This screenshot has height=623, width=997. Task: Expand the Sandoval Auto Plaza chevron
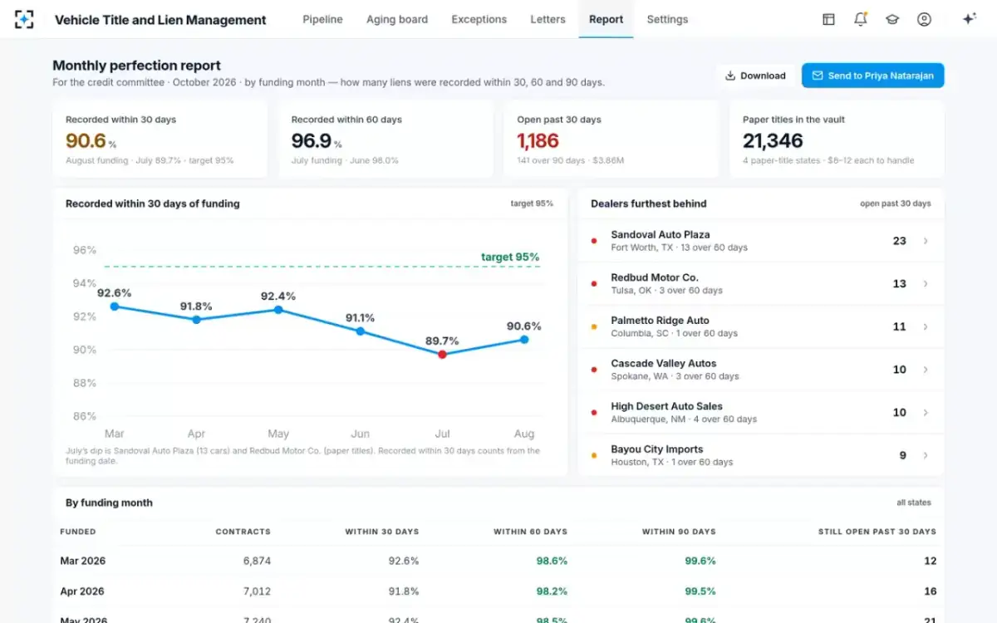pyautogui.click(x=926, y=241)
